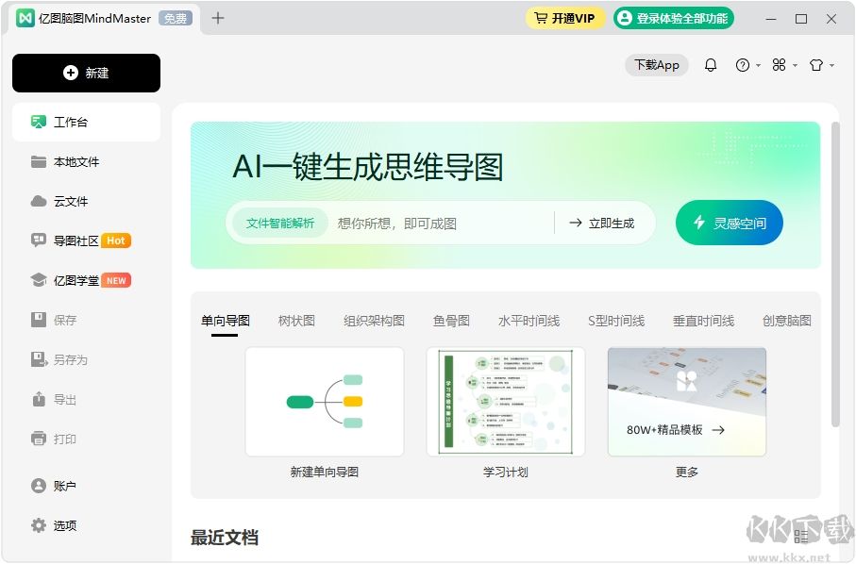
Task: Open 开通VIP to upgrade membership
Action: click(564, 17)
